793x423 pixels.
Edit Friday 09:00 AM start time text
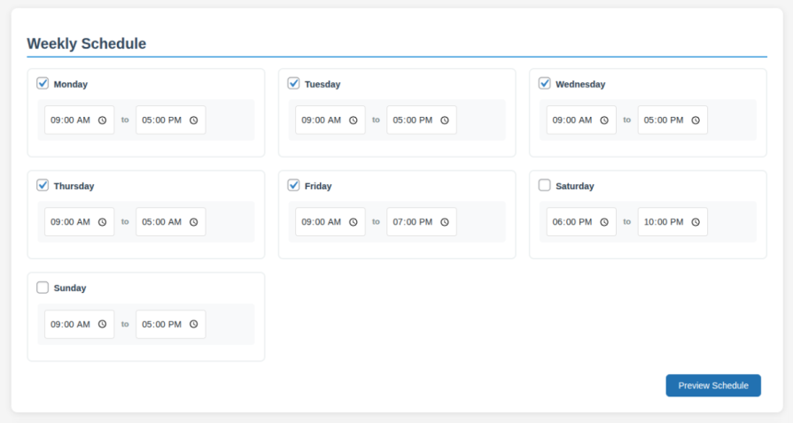(x=321, y=222)
